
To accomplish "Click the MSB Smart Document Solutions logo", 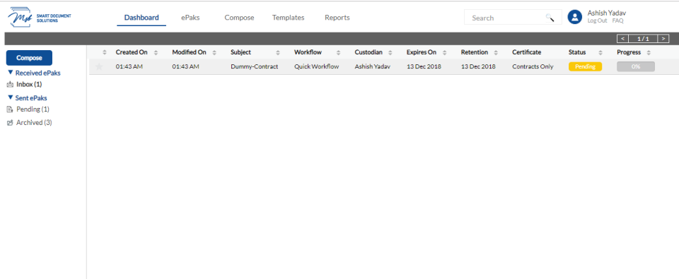I will click(40, 17).
